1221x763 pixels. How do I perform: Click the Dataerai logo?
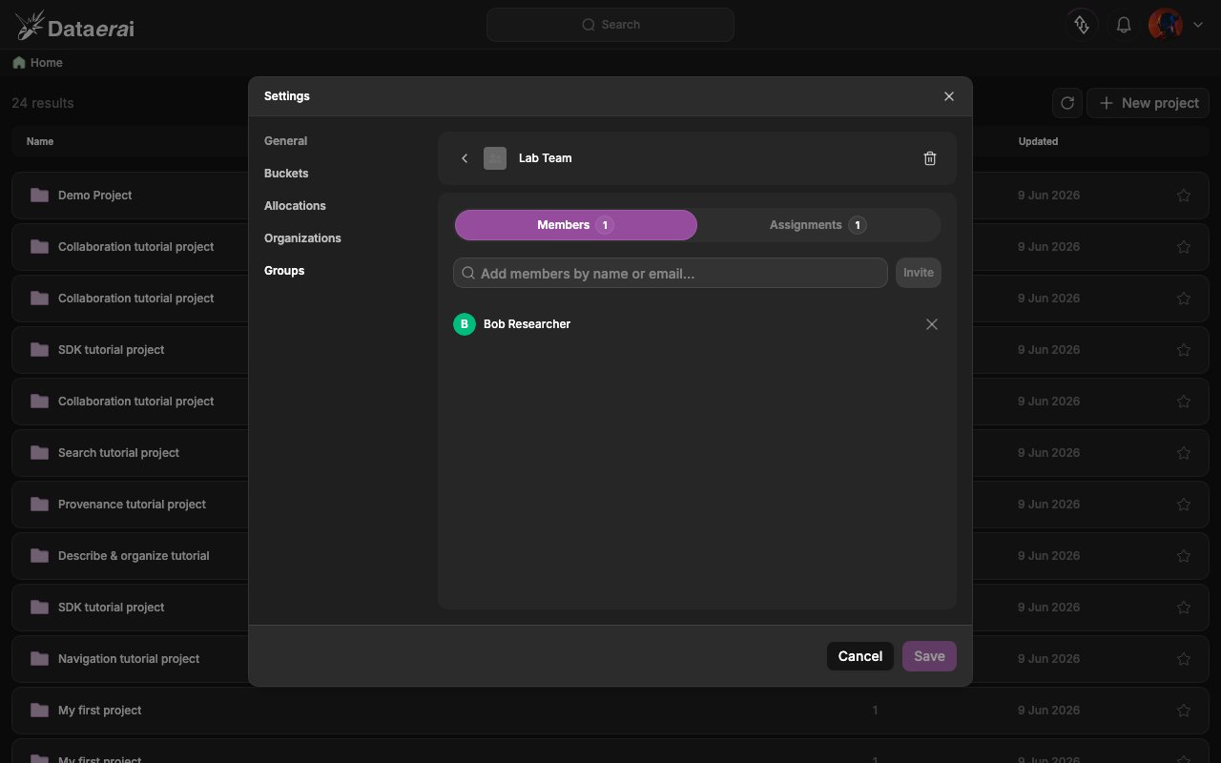(x=75, y=26)
